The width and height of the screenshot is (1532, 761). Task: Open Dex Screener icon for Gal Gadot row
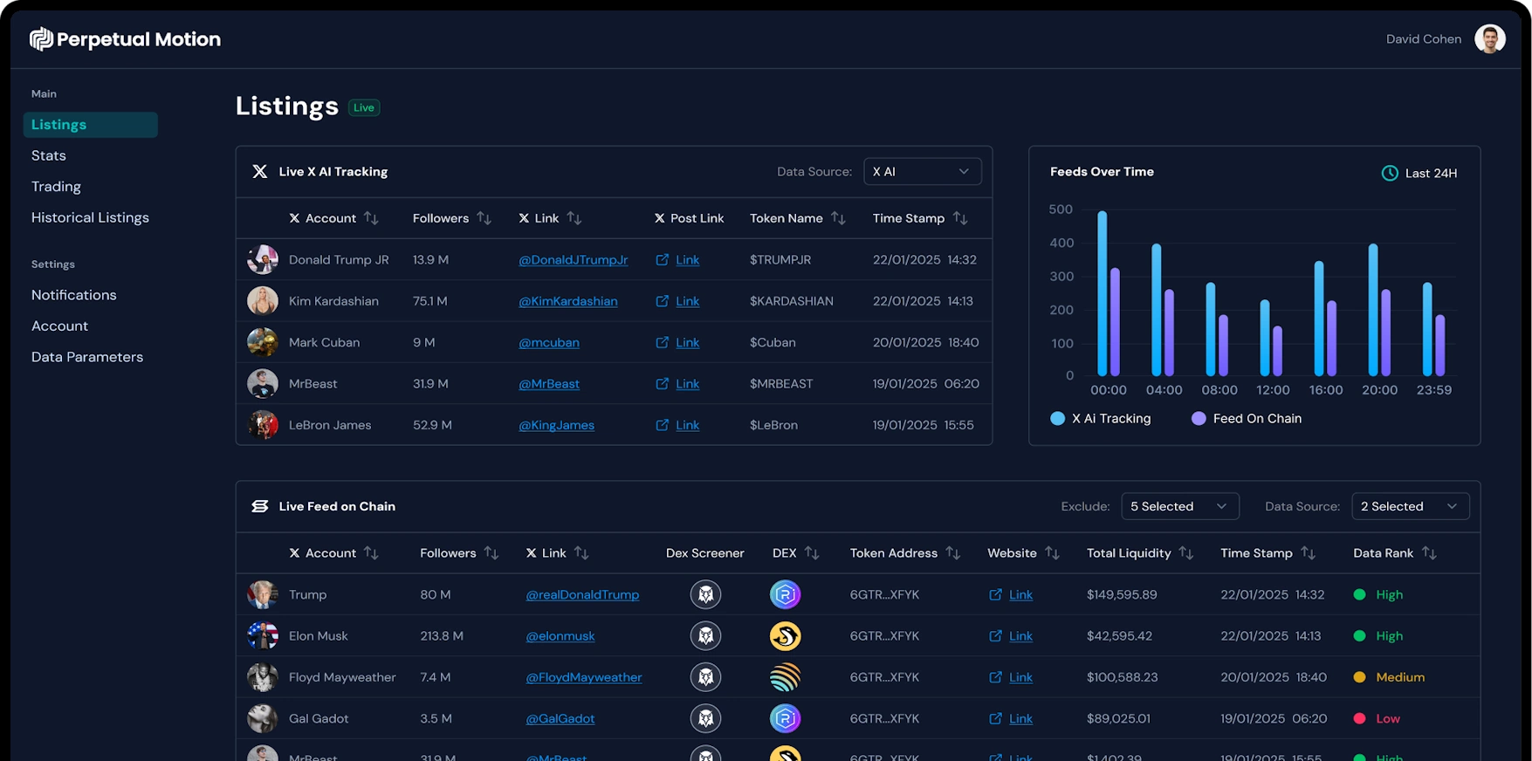tap(705, 718)
